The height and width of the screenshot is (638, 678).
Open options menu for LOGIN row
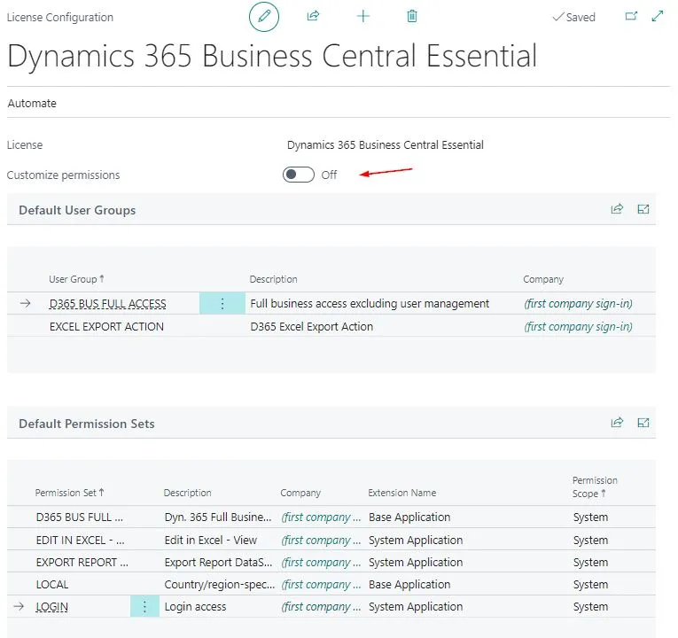click(144, 606)
